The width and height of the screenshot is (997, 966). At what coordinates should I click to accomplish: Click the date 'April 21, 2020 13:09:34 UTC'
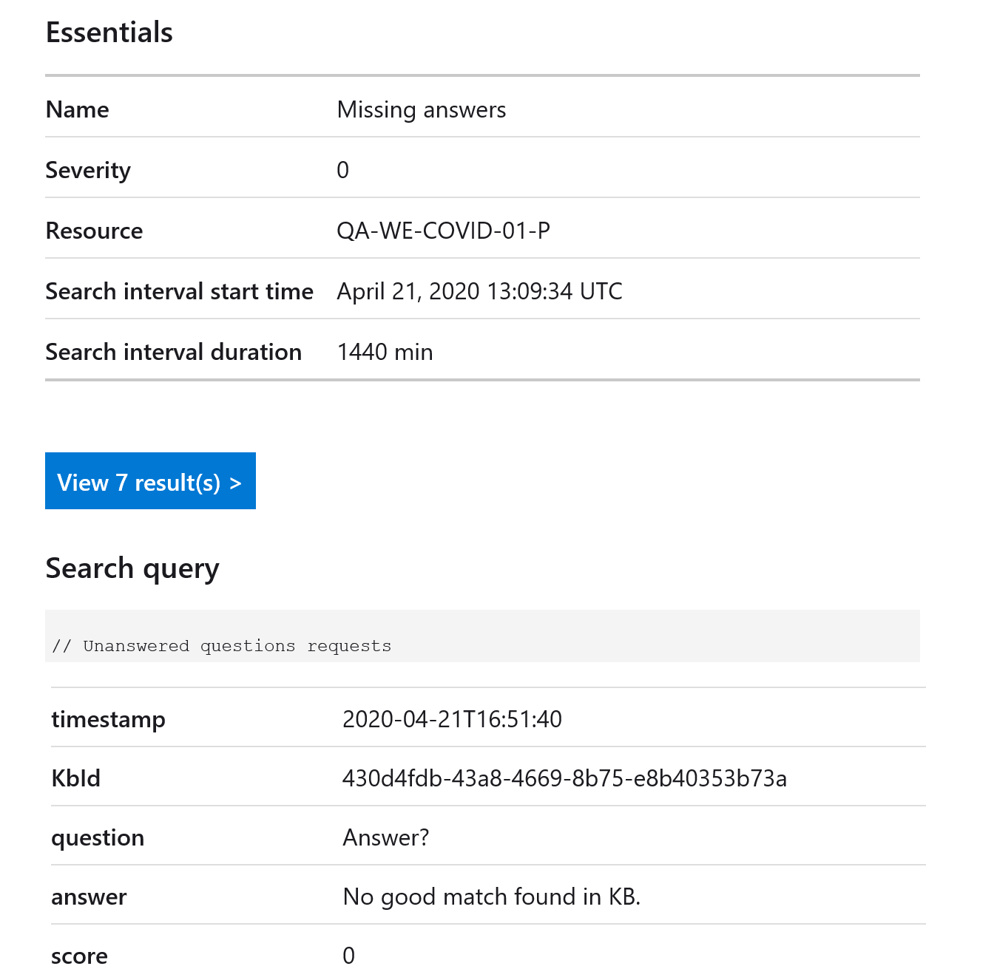pyautogui.click(x=479, y=291)
